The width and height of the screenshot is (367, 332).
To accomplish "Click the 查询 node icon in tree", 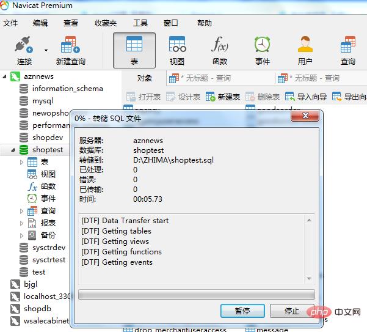I will 32,211.
